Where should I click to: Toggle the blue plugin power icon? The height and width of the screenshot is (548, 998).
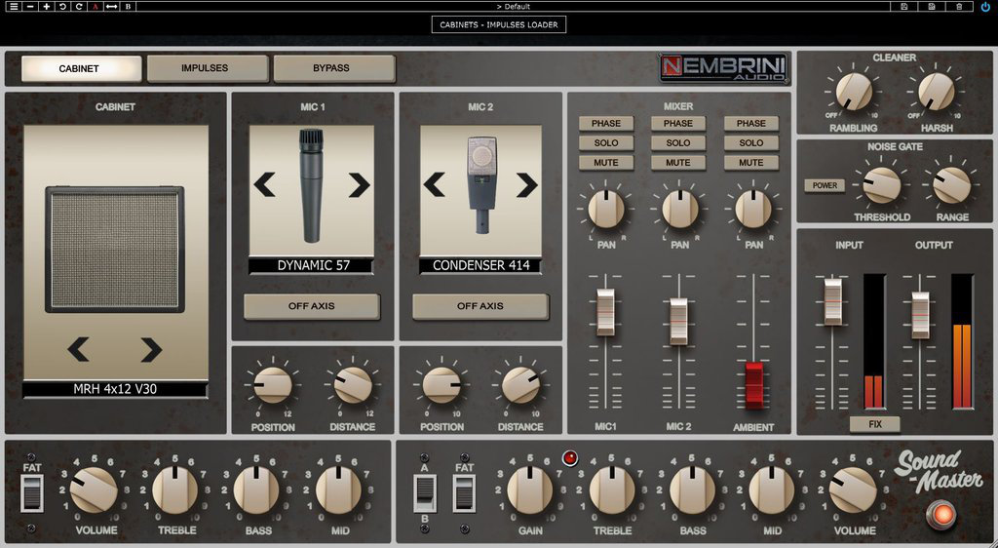(x=986, y=7)
